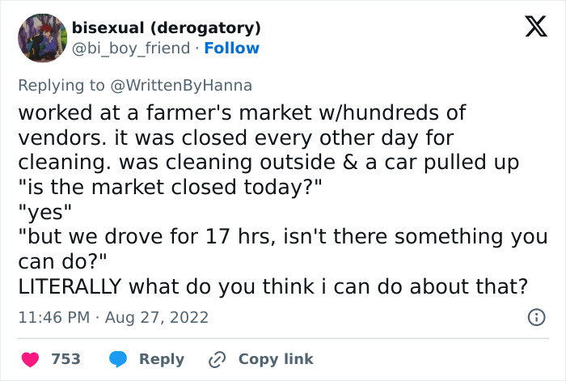This screenshot has height=381, width=566.
Task: Click the line starting with "LITERALLY"
Action: (272, 286)
